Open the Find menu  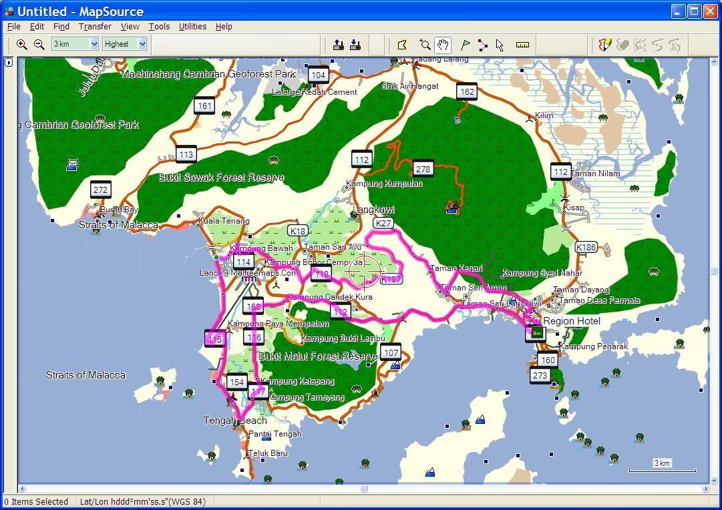(x=61, y=27)
